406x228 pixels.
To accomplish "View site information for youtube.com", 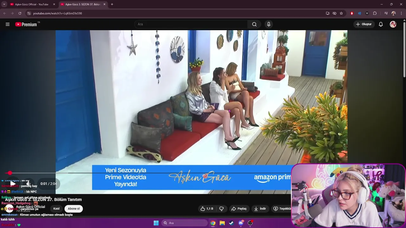I will coord(29,13).
